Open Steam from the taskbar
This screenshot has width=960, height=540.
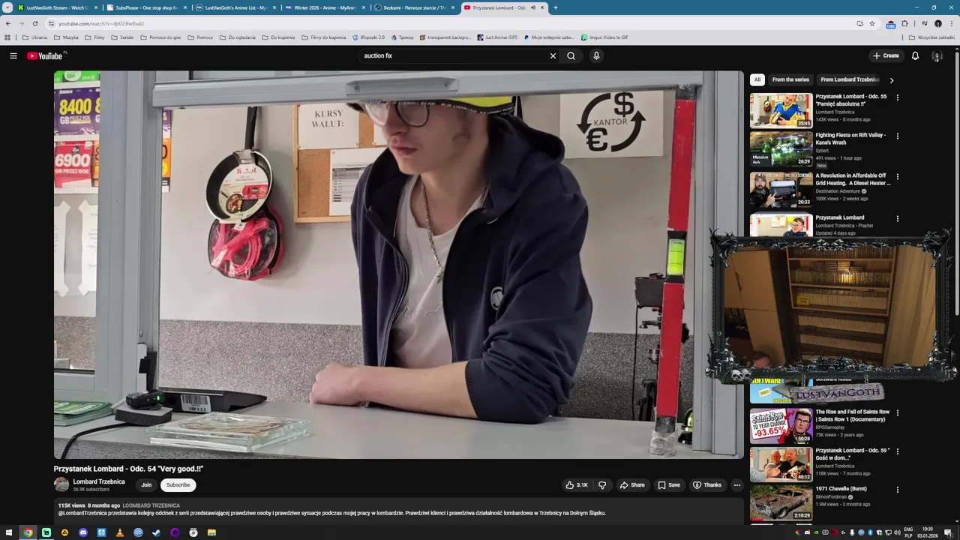156,532
